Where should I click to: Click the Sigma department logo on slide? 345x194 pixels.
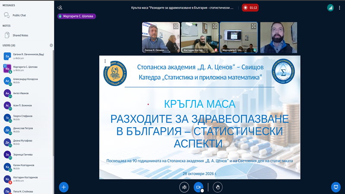pos(283,71)
